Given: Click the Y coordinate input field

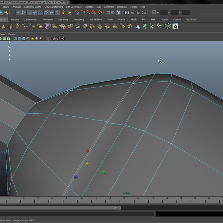Looking at the screenshot, I should (x=174, y=13).
